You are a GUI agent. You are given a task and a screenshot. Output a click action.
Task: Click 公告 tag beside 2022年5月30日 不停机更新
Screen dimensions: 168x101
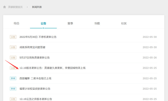[x=13, y=37]
